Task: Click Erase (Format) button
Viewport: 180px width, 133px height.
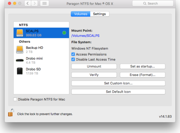Action: [x=142, y=75]
